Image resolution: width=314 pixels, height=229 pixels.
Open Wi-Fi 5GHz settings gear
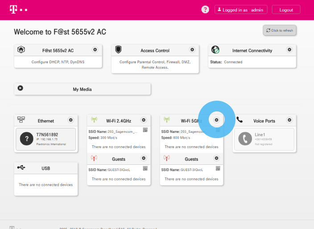(x=217, y=120)
